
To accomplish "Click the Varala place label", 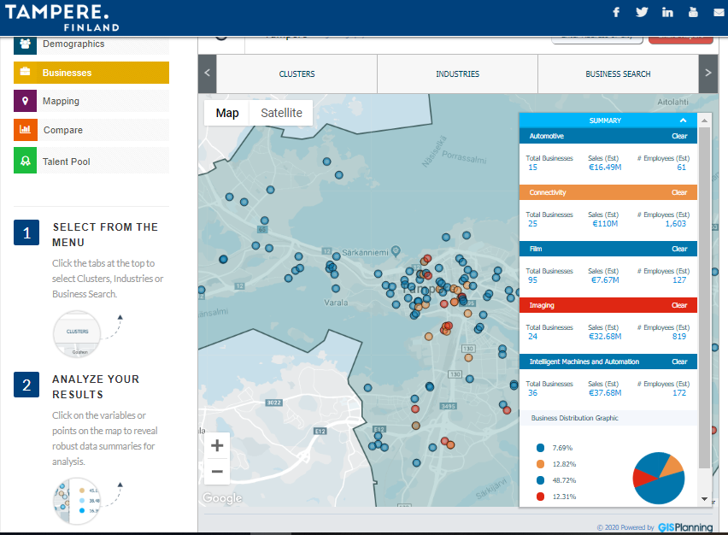I will [336, 303].
